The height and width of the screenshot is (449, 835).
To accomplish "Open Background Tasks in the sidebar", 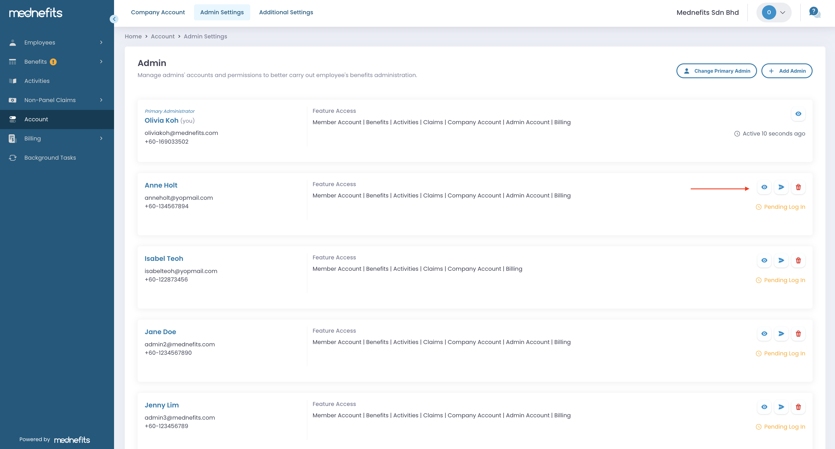I will tap(57, 158).
